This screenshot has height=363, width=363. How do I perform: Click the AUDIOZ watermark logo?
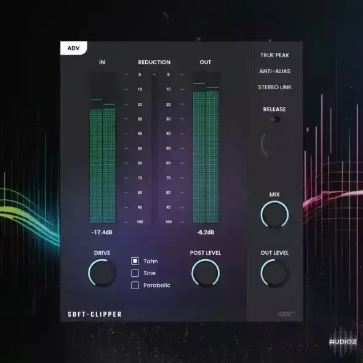point(343,341)
